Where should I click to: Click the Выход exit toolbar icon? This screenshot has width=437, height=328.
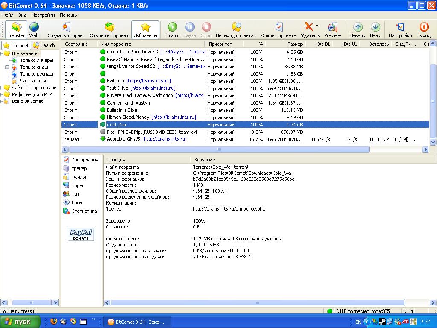click(423, 27)
